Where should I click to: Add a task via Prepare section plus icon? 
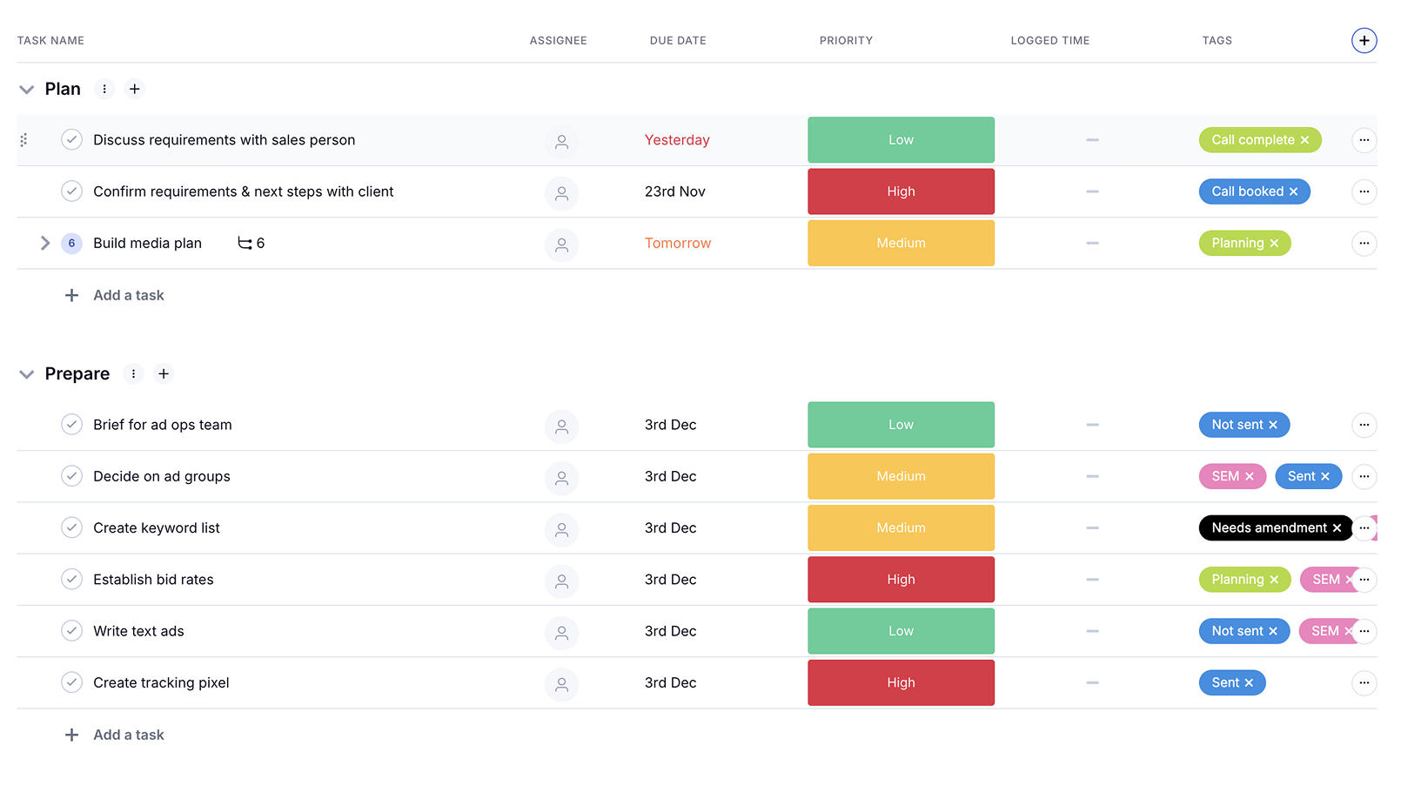pos(164,373)
